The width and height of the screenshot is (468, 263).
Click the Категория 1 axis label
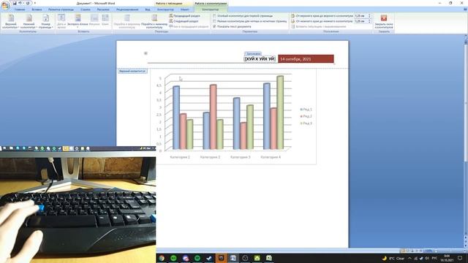180,157
